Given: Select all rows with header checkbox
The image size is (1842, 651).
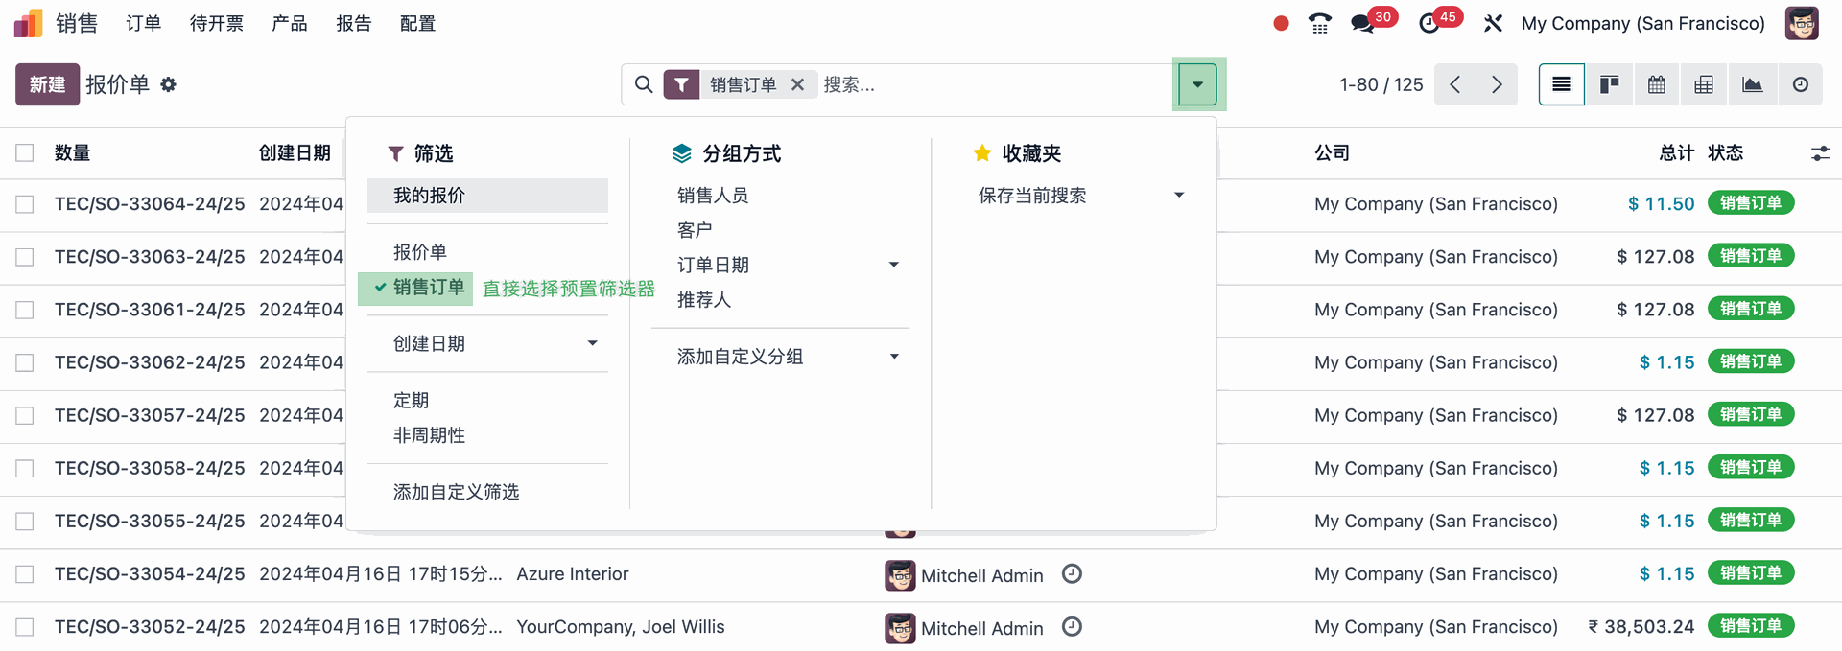Looking at the screenshot, I should 25,152.
